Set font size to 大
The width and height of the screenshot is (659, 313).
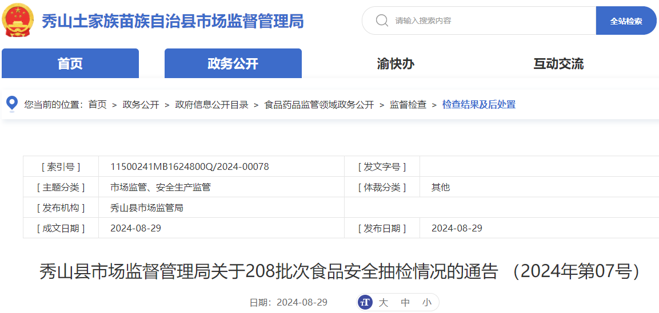tap(384, 303)
